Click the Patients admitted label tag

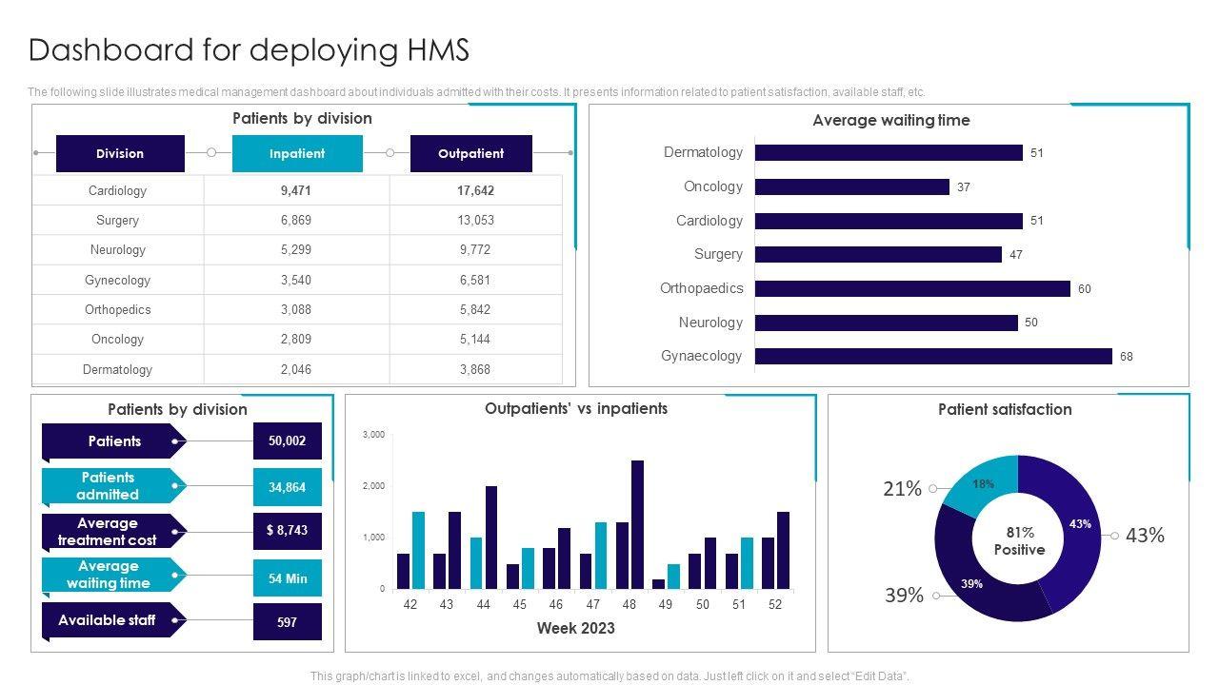tap(110, 486)
